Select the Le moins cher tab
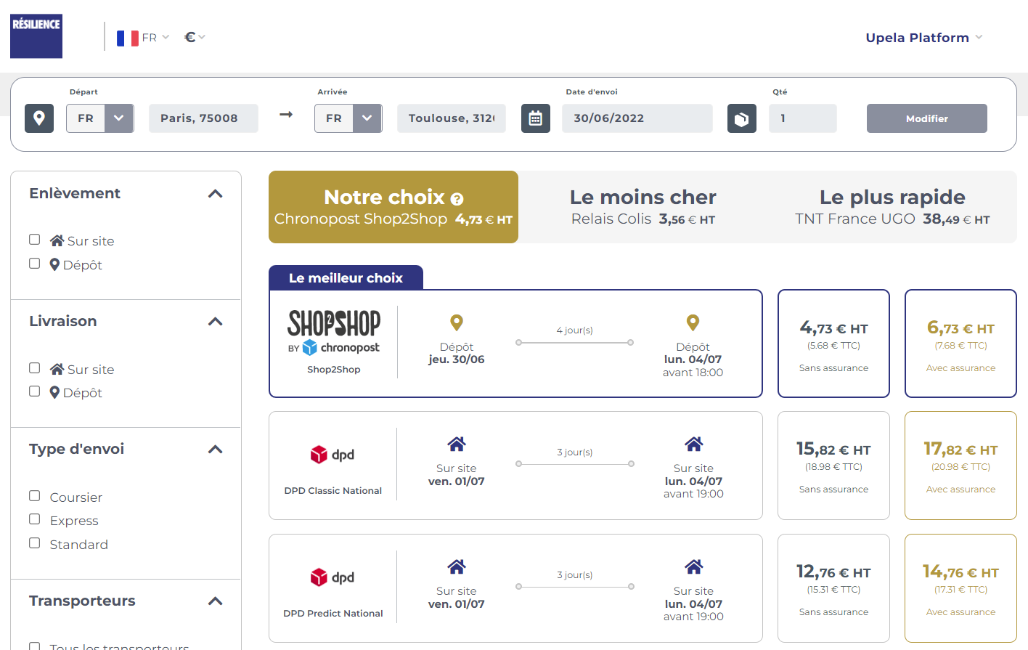Image resolution: width=1028 pixels, height=650 pixels. pos(642,207)
